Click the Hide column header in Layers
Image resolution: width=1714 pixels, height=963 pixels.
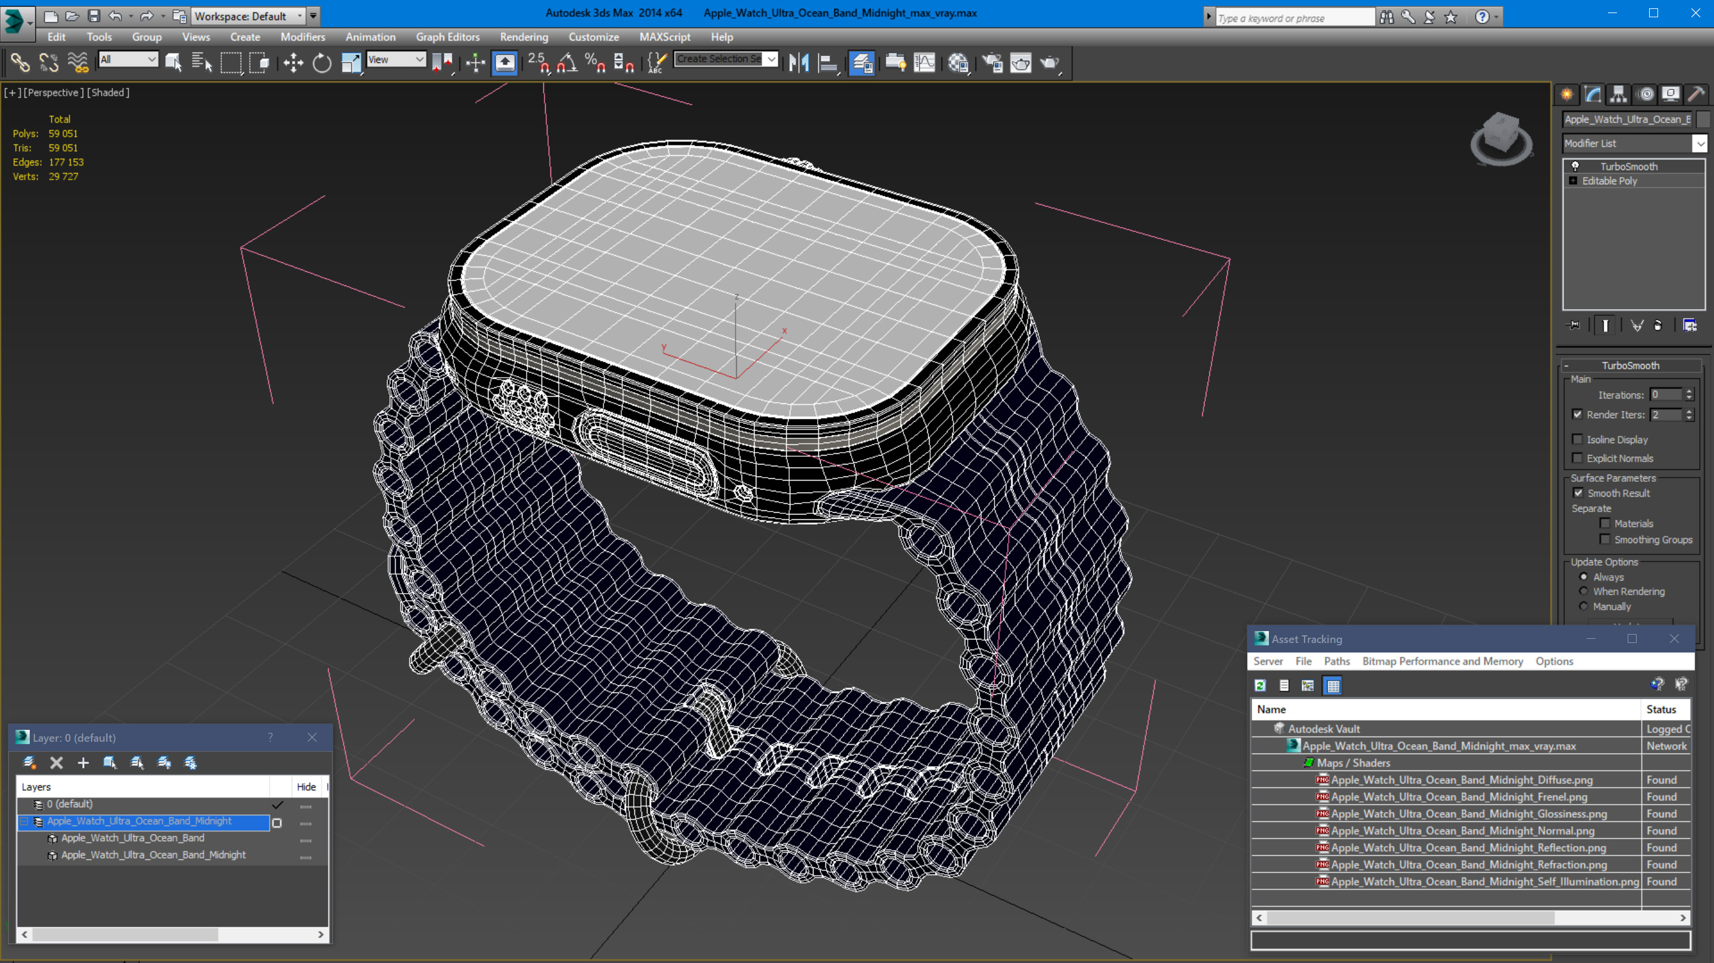(x=306, y=787)
